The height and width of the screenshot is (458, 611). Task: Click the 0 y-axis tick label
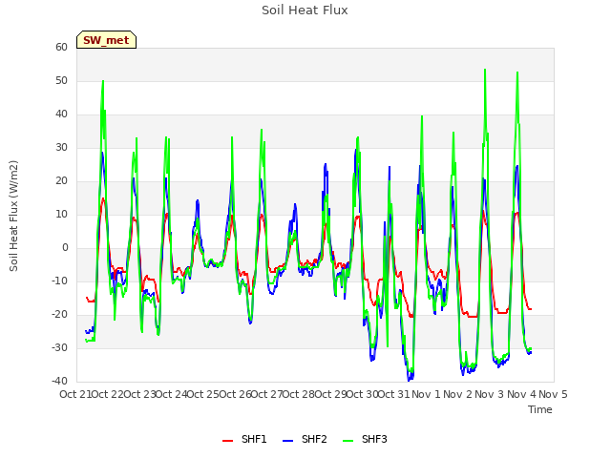click(65, 248)
